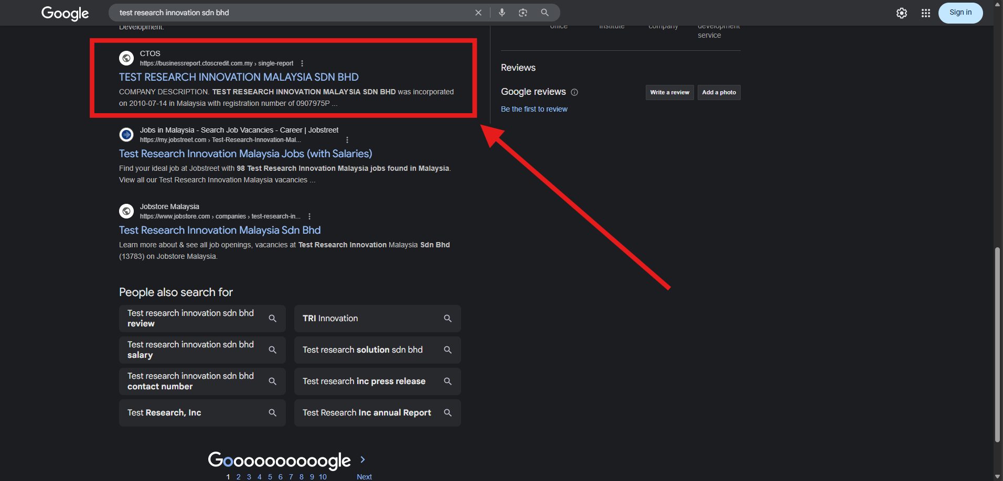Select 'sdn bhd contact number' suggestion
1003x481 pixels.
pyautogui.click(x=202, y=381)
